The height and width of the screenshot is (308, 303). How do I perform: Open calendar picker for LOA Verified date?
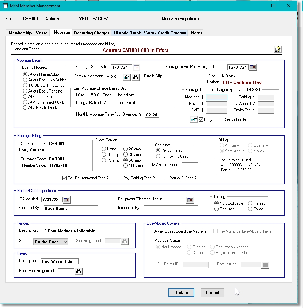click(x=67, y=200)
